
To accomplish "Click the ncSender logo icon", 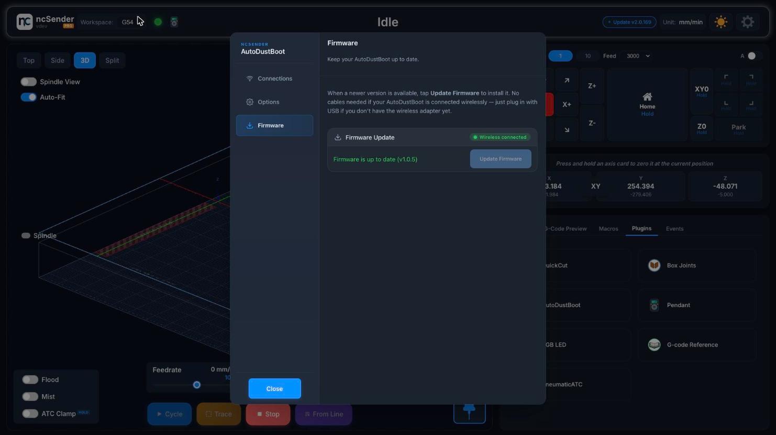I will pos(25,21).
